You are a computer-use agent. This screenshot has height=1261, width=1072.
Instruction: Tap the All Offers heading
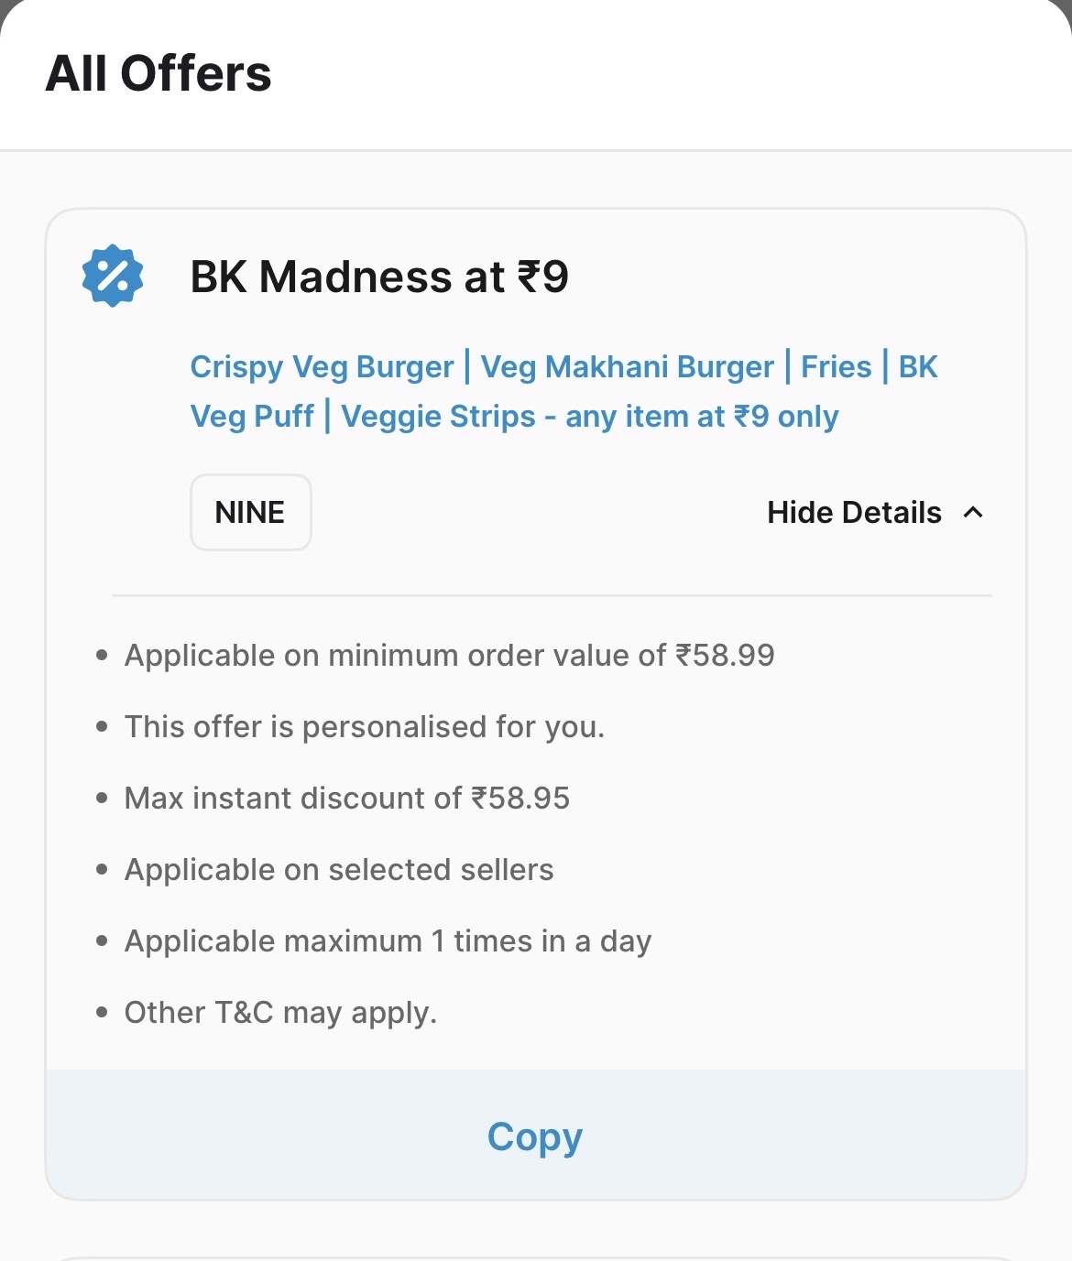[159, 73]
